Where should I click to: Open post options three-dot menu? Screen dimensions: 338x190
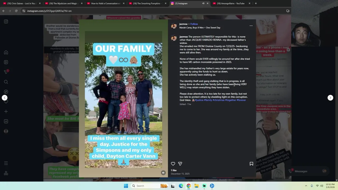click(x=251, y=26)
